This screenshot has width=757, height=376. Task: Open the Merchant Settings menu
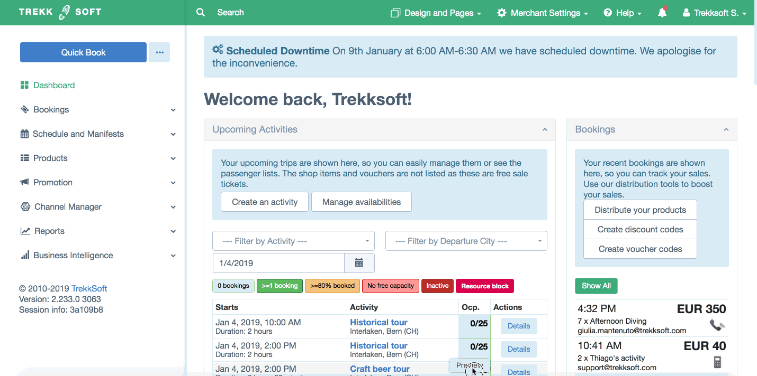click(x=543, y=13)
